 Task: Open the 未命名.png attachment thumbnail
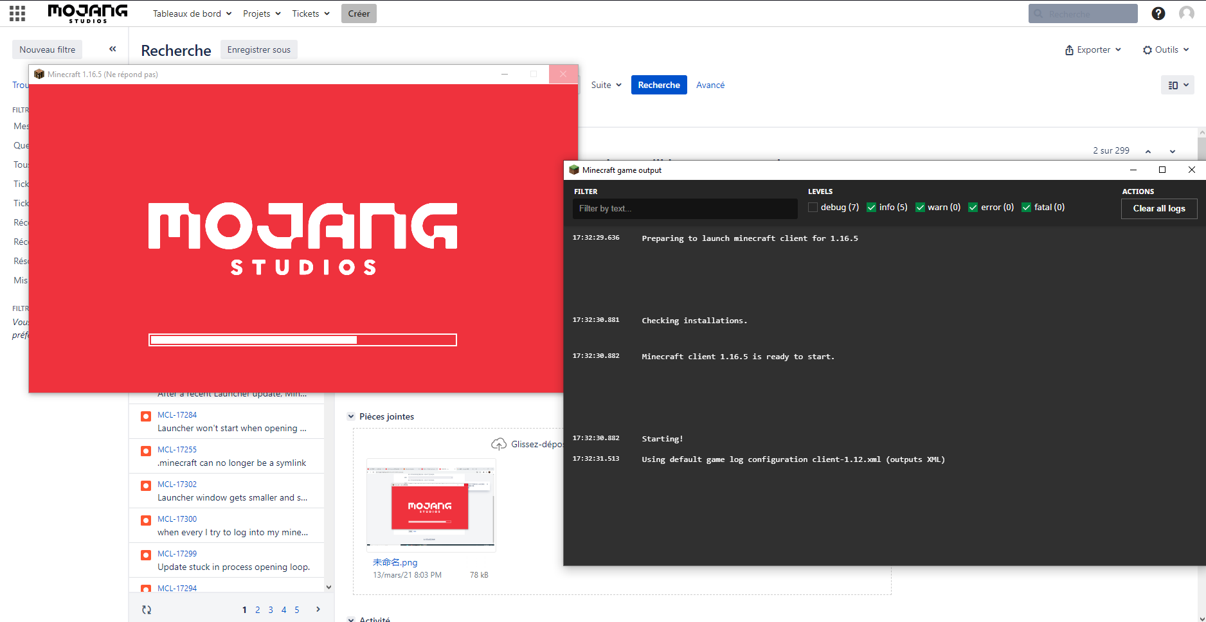pyautogui.click(x=431, y=505)
